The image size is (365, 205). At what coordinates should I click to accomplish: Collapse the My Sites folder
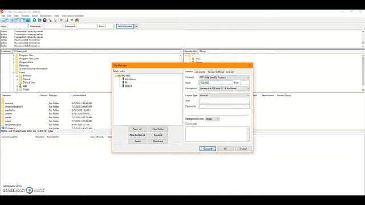(x=116, y=76)
